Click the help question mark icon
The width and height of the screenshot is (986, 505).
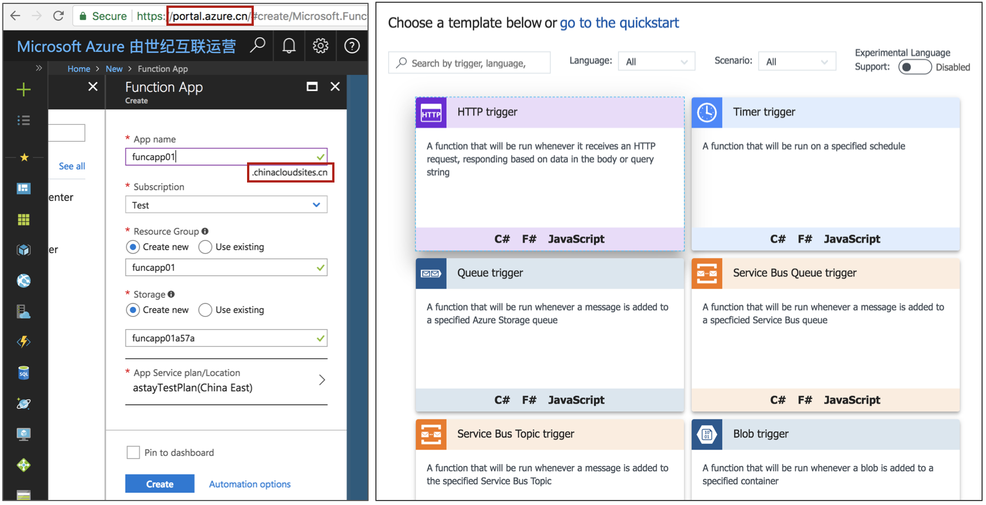click(x=352, y=46)
